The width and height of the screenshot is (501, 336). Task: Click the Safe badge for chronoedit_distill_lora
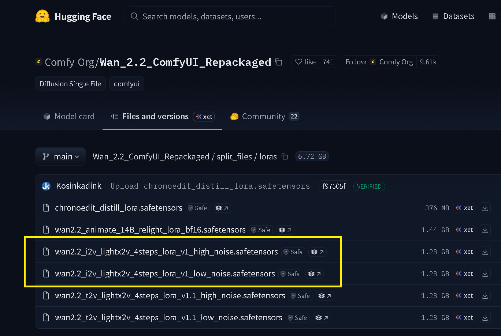(197, 208)
